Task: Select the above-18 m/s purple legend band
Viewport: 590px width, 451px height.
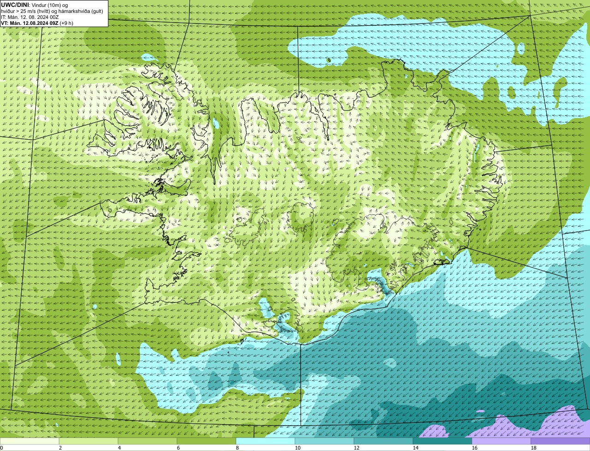Action: [560, 441]
